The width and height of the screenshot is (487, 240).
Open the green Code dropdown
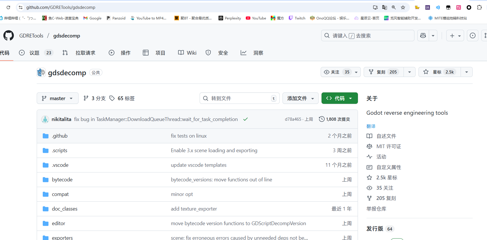point(340,98)
